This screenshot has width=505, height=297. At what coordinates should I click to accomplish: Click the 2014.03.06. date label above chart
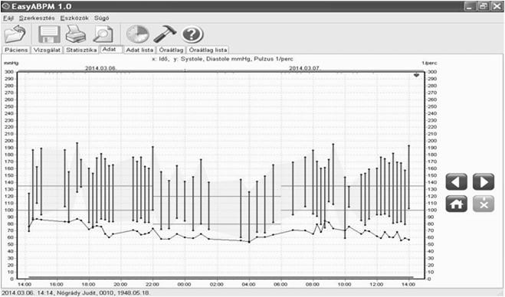click(x=100, y=68)
